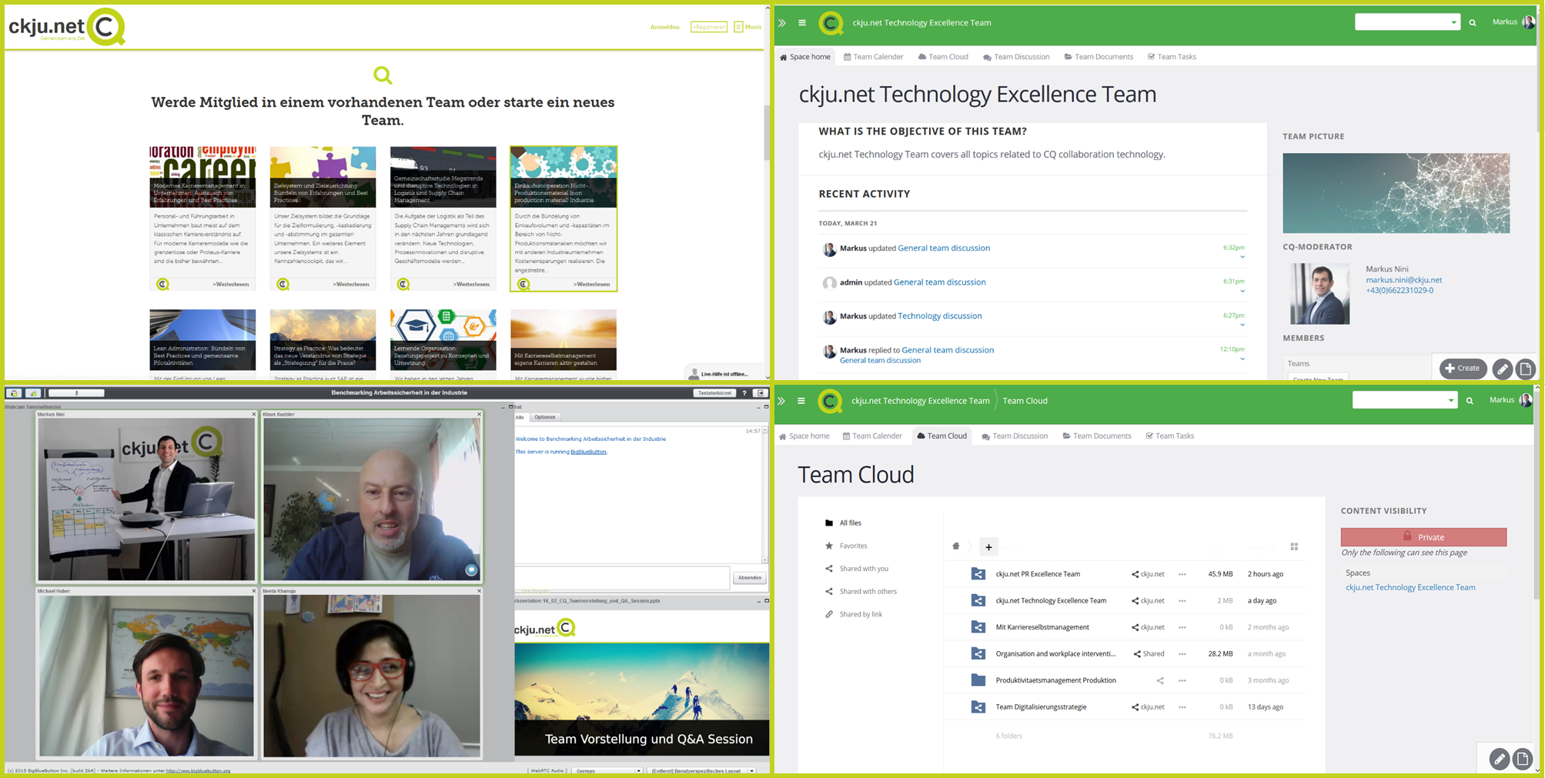Image resolution: width=1545 pixels, height=778 pixels.
Task: Expand the sidebar with double chevron in Team Cloud
Action: 782,401
